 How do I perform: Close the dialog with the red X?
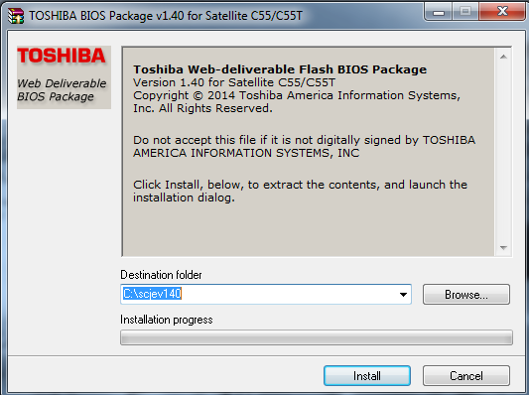[x=502, y=12]
